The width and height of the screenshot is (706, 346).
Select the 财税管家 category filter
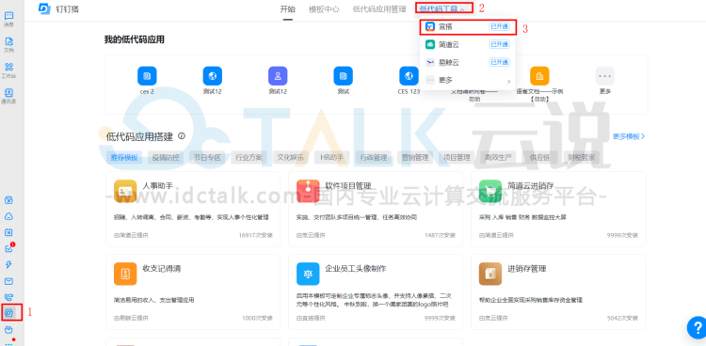[x=582, y=157]
